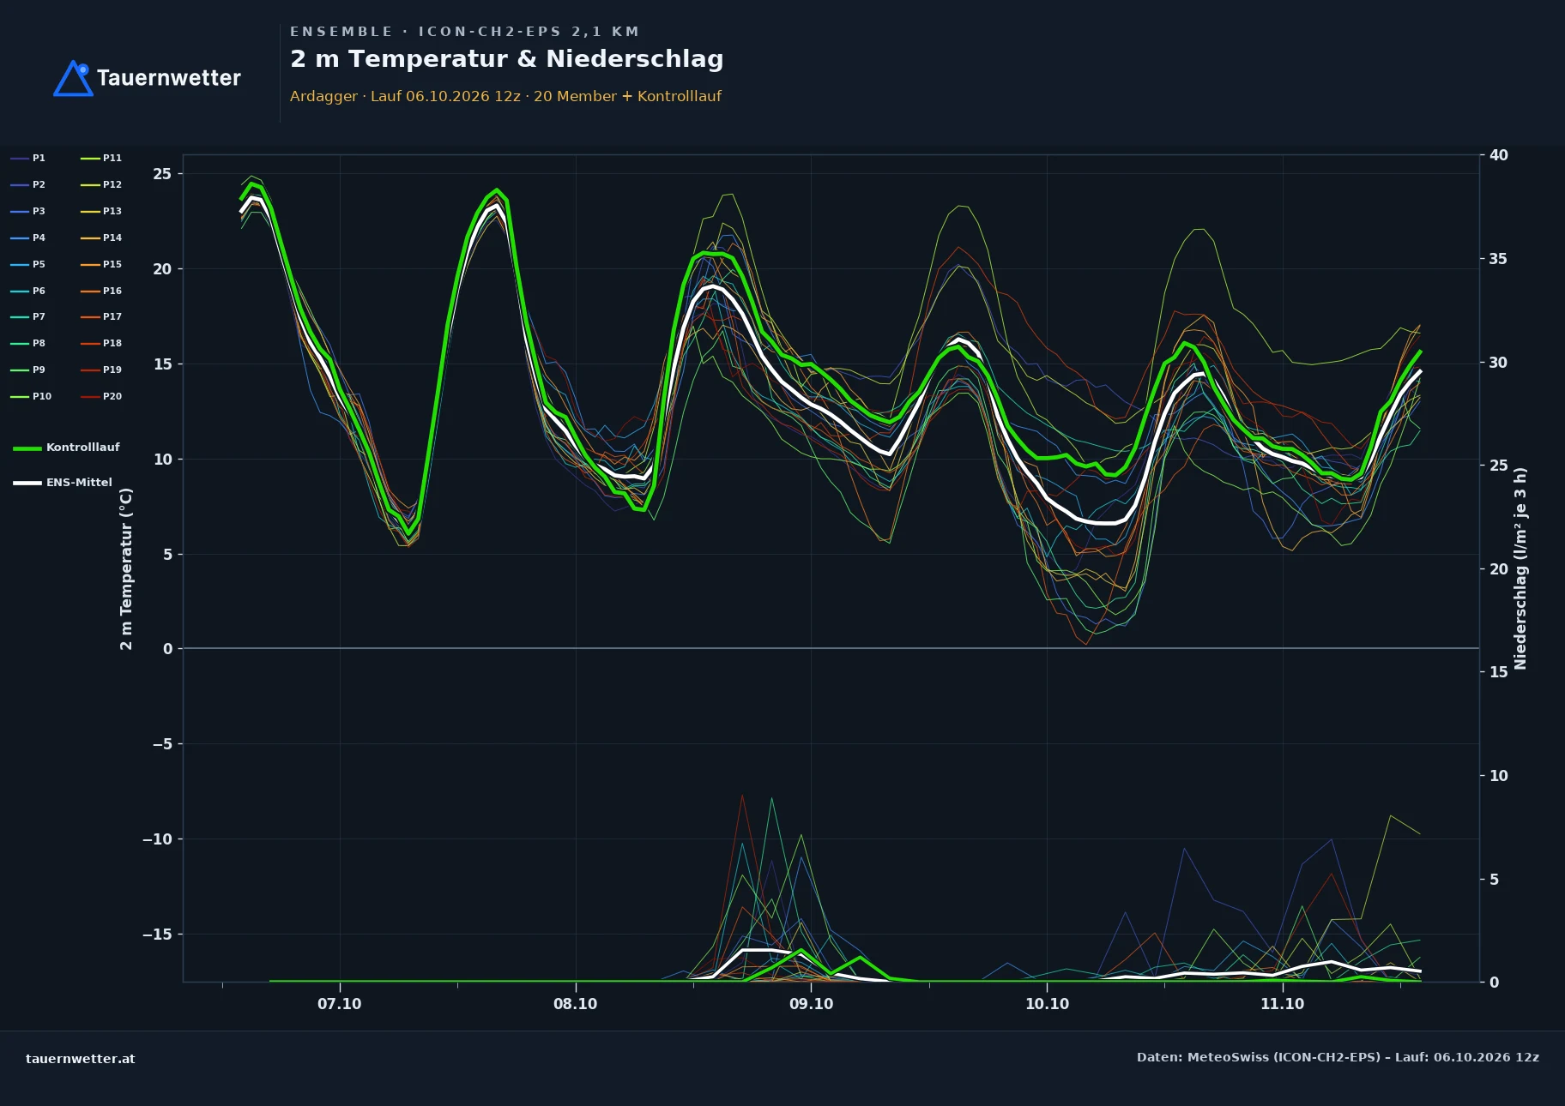Click the 25 temperature axis tick label
Viewport: 1565px width, 1106px height.
tap(162, 174)
